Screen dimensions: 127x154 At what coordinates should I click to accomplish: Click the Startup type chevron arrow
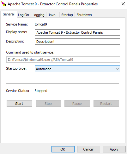(117, 69)
